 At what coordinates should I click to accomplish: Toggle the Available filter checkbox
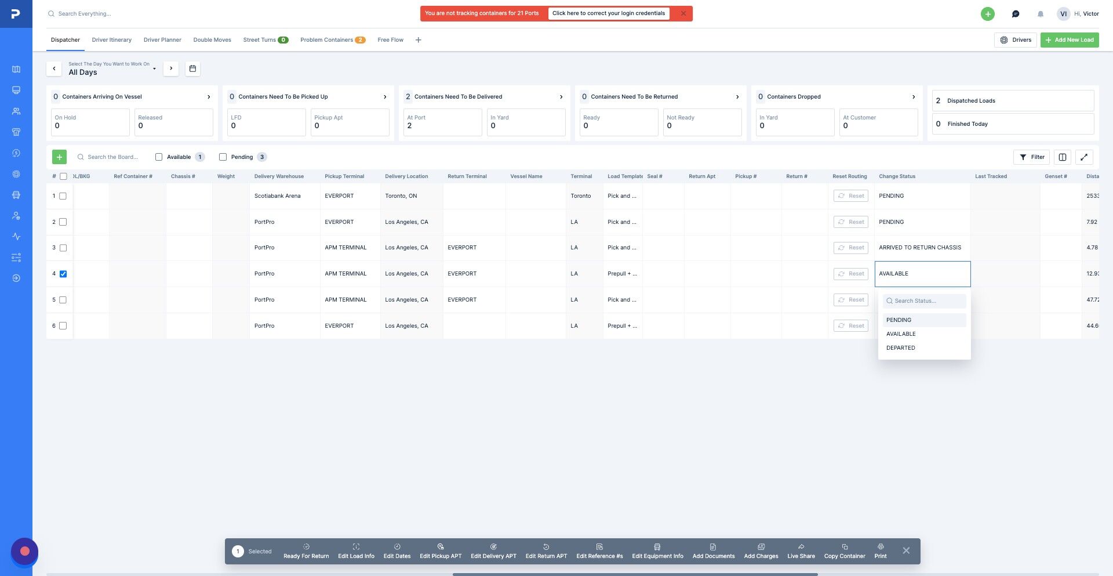pyautogui.click(x=159, y=157)
